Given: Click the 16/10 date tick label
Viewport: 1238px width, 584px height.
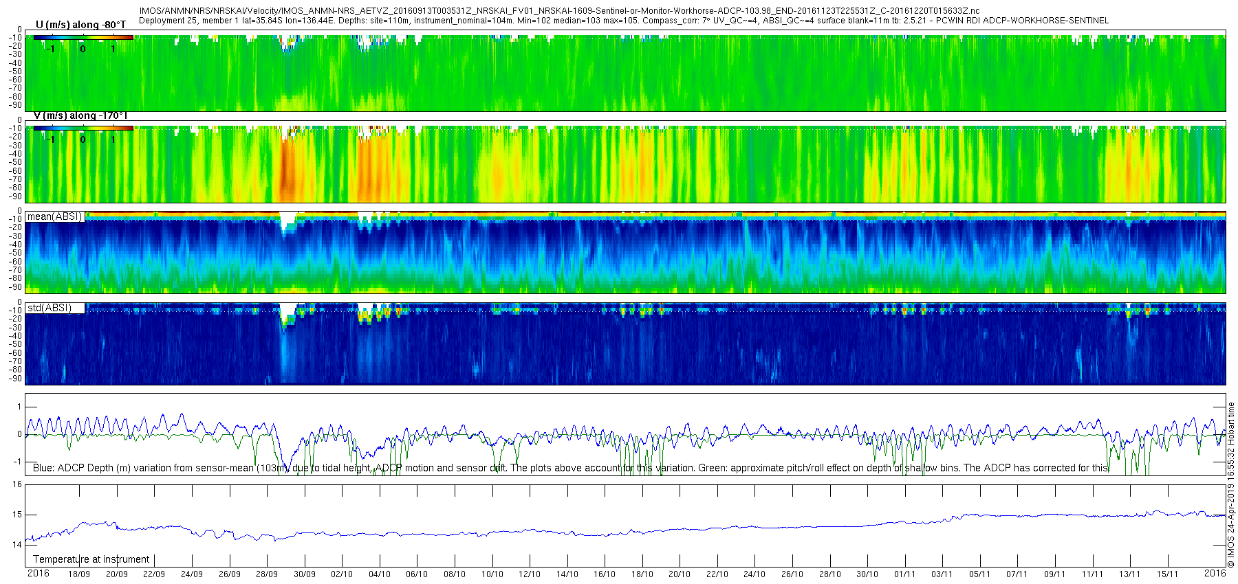Looking at the screenshot, I should pyautogui.click(x=605, y=574).
